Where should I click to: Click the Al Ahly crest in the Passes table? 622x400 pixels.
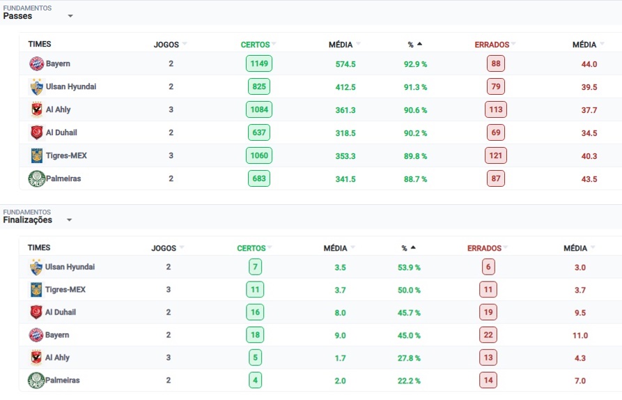(x=36, y=109)
